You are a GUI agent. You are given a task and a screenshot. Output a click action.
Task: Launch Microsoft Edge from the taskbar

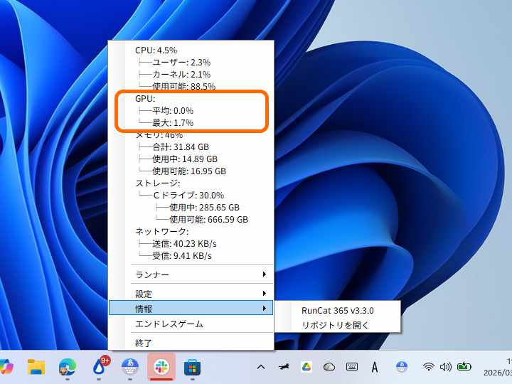tap(68, 367)
